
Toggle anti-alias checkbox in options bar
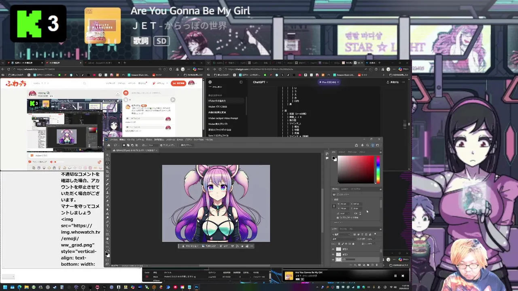pos(161,145)
